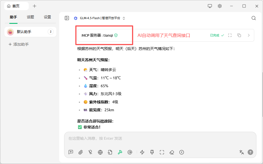The image size is (263, 164).
Task: Open app settings with the gear icon
Action: click(219, 6)
